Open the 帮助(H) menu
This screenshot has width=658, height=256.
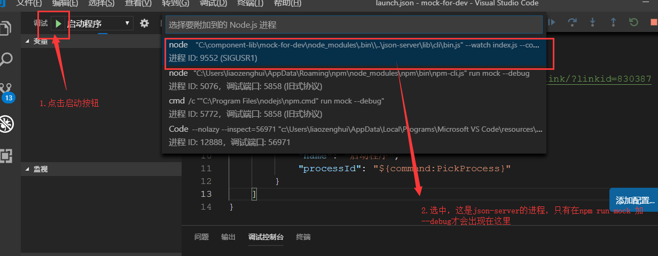(287, 3)
